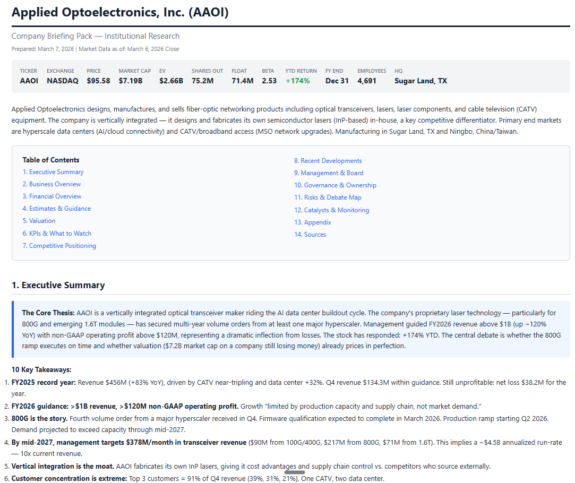Click the Table of Contents heading
The height and width of the screenshot is (483, 575).
50,160
